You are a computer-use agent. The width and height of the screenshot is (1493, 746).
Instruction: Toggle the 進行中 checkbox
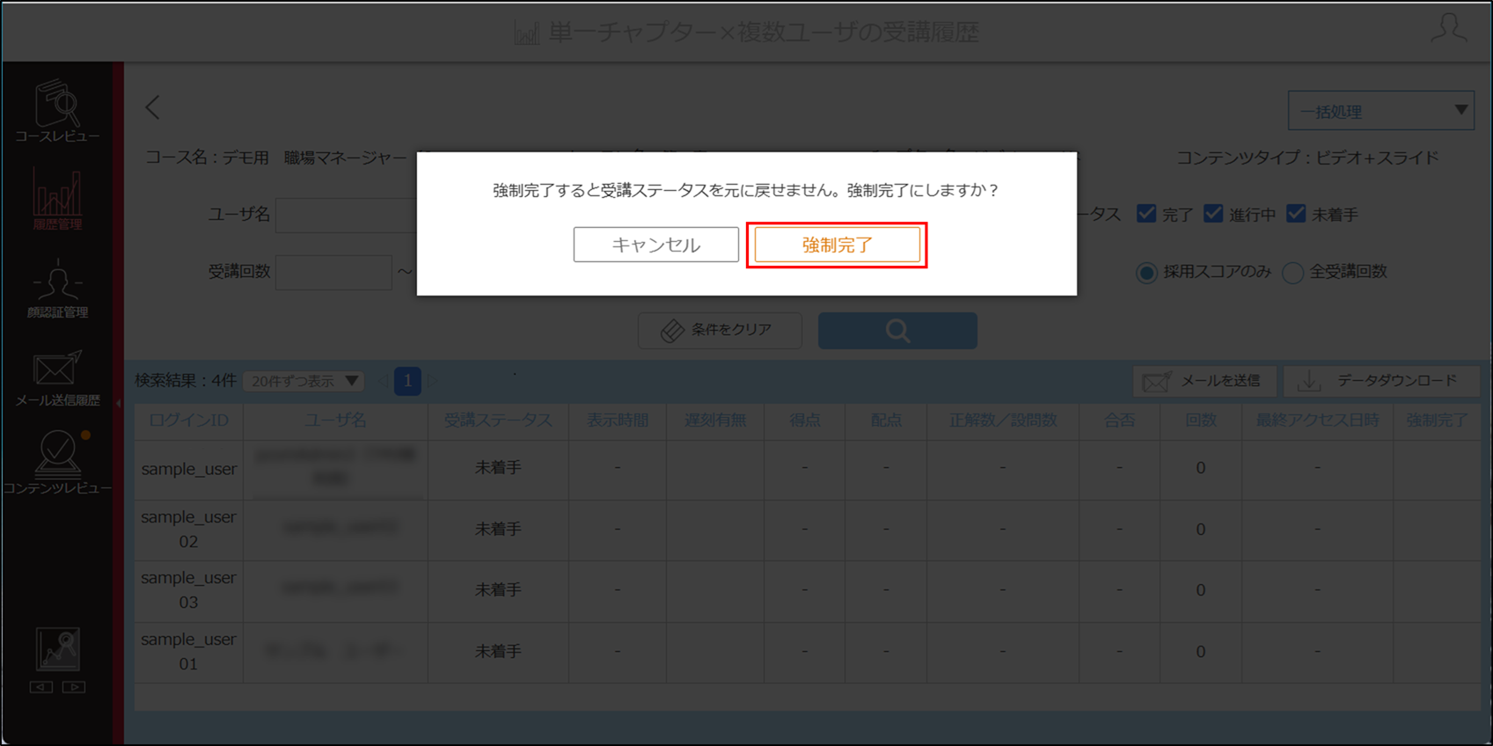1213,214
